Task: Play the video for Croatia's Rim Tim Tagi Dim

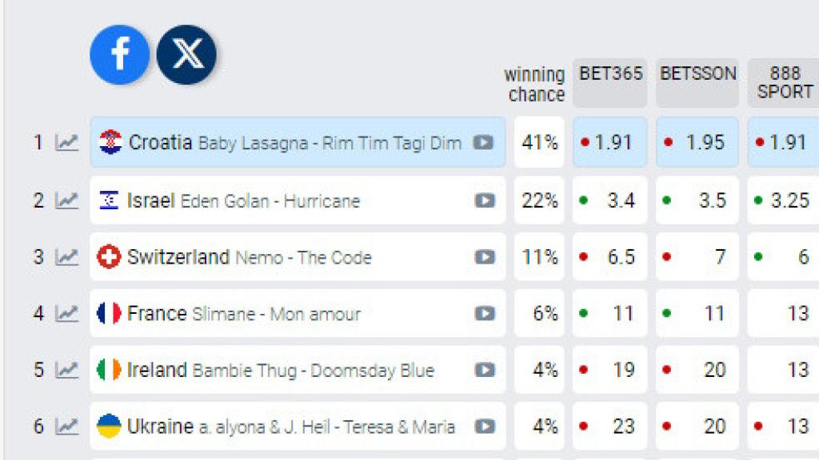Action: [483, 143]
